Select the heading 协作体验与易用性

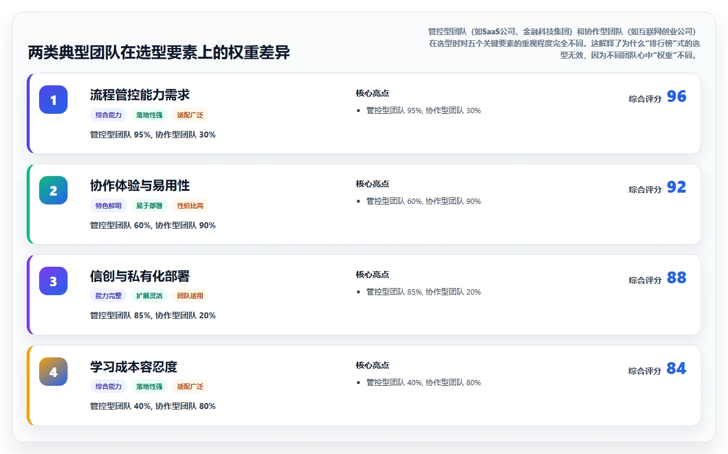140,186
